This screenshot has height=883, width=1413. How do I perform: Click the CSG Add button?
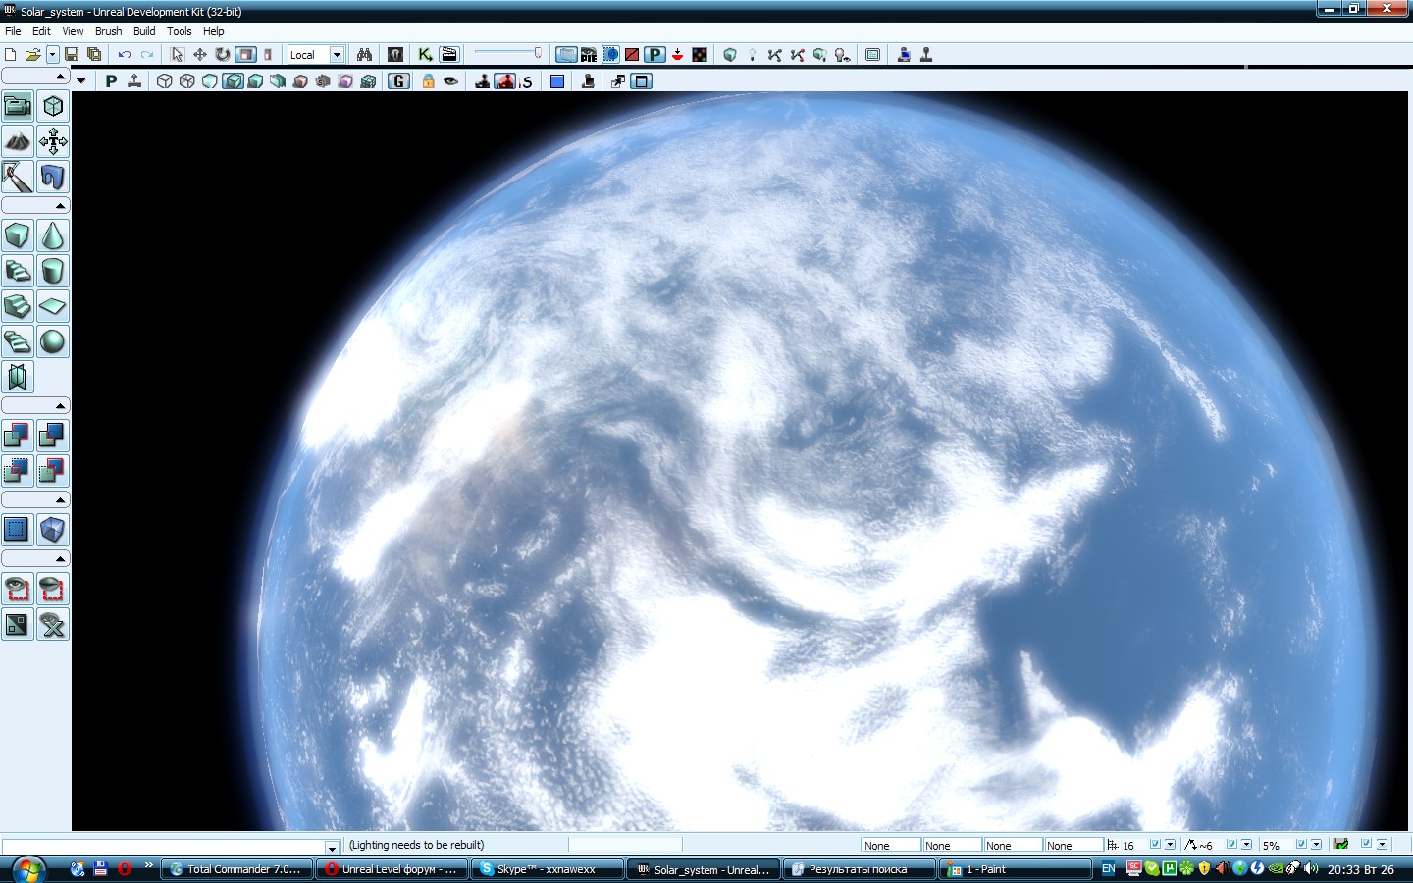[x=18, y=436]
